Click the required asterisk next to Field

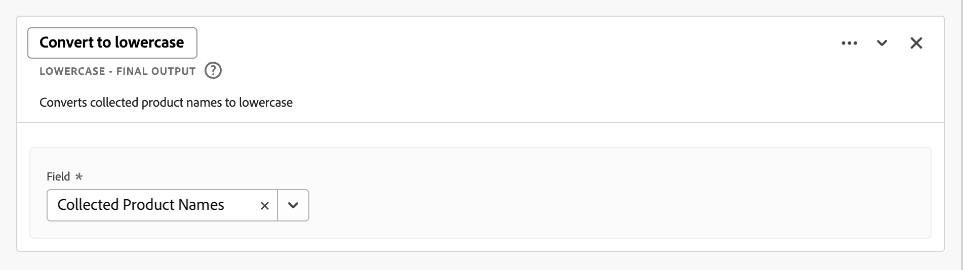click(78, 176)
